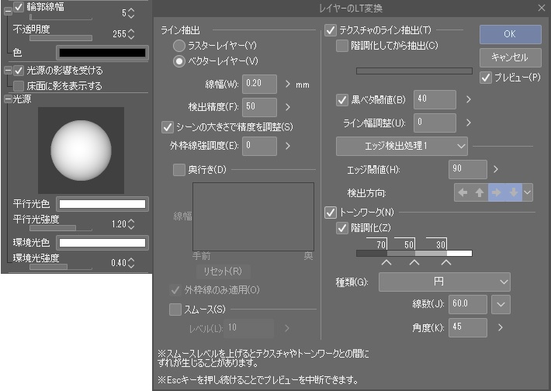Open the 平行光色 color swatch

click(x=102, y=204)
